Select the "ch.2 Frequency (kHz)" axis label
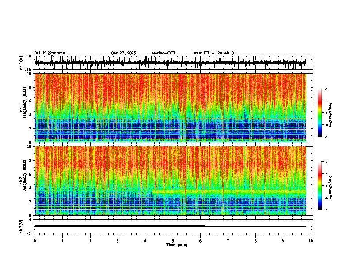 23,176
